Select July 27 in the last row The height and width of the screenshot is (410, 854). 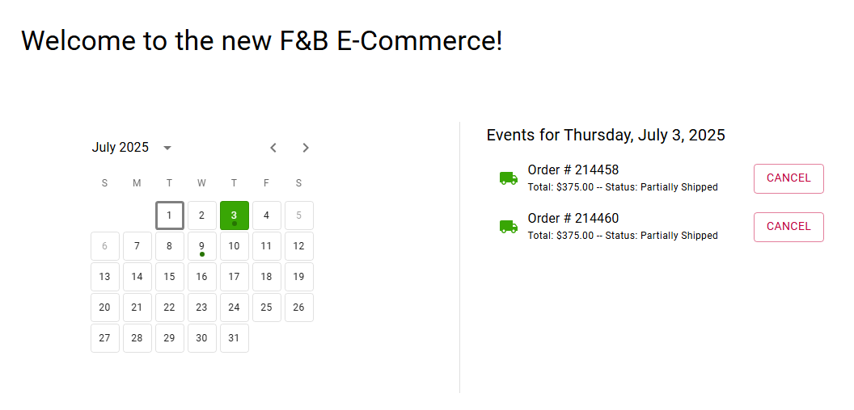(x=104, y=338)
